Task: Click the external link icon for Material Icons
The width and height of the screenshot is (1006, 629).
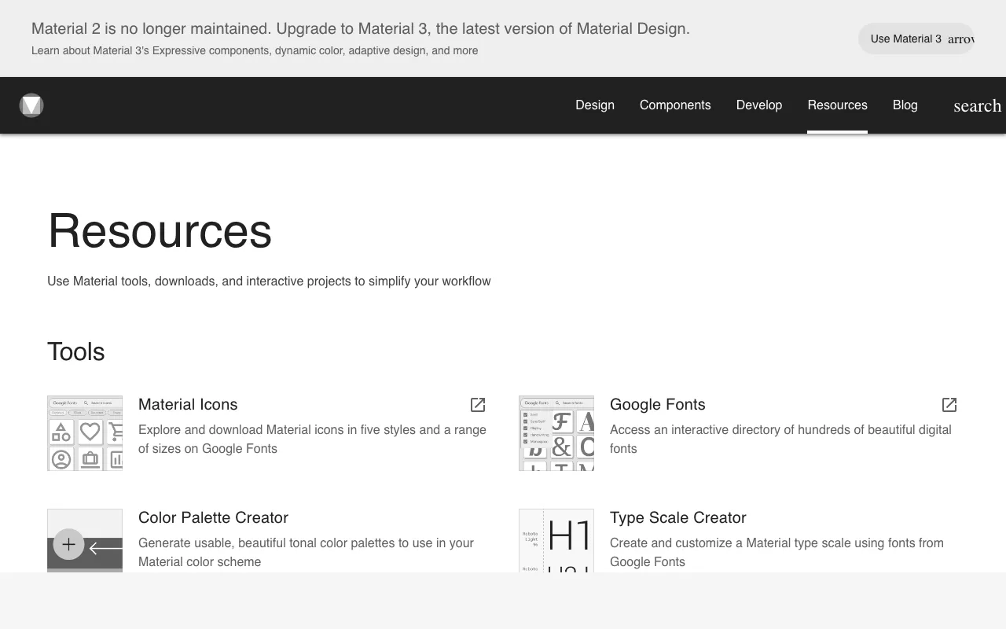Action: (x=478, y=405)
